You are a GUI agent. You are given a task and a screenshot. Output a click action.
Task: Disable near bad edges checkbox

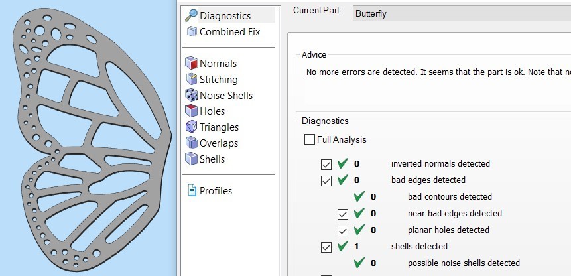[342, 214]
